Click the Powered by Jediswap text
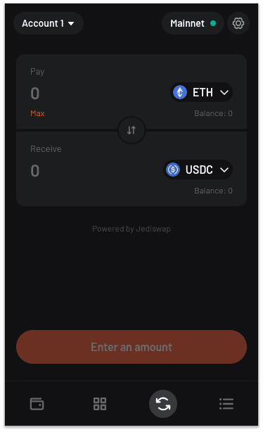This screenshot has height=432, width=263. 131,229
